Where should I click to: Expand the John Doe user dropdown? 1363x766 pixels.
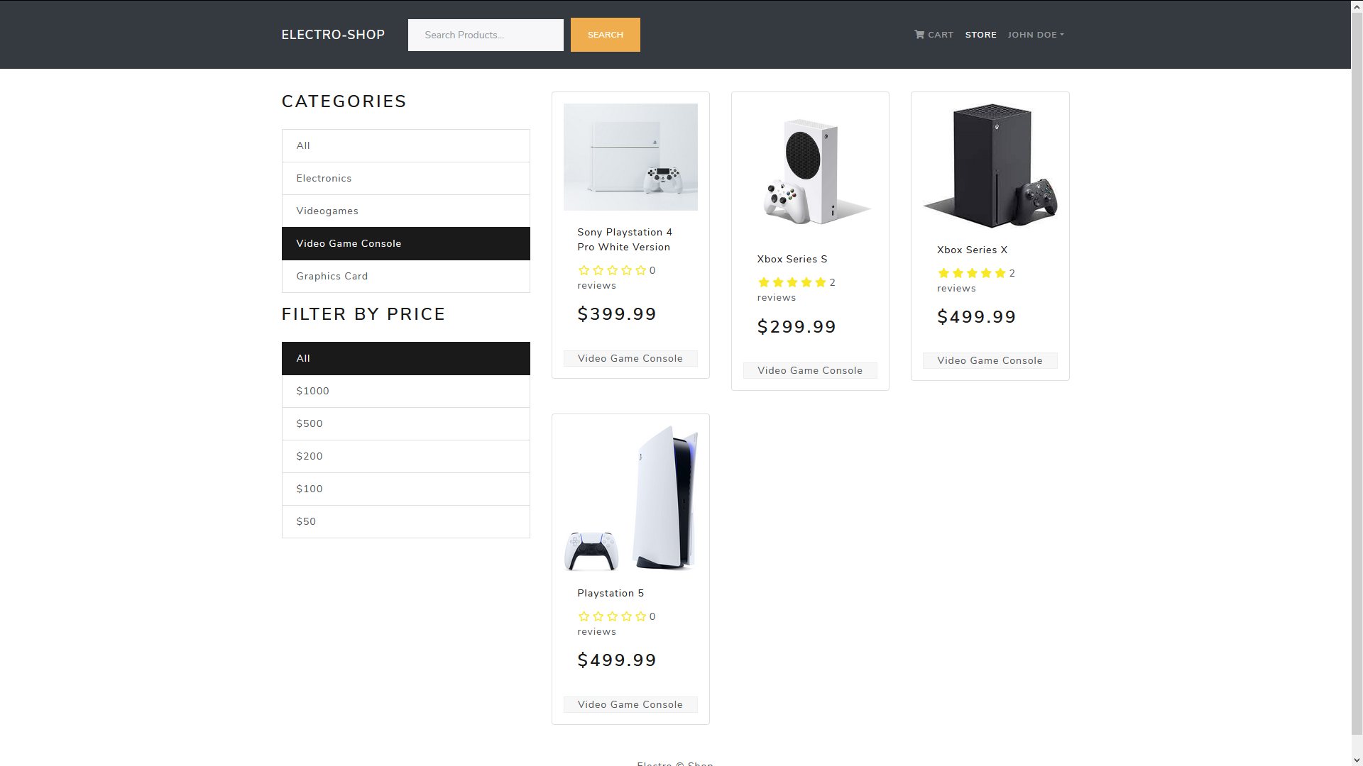[x=1036, y=35]
